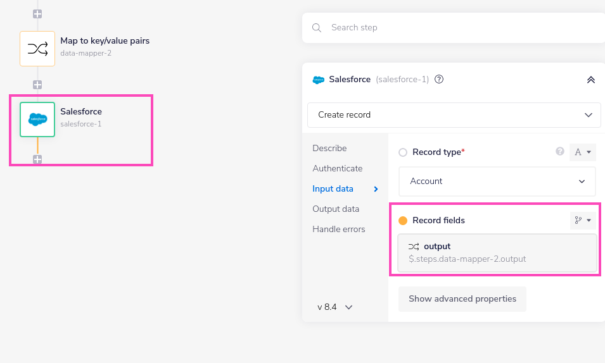605x363 pixels.
Task: Add step between data mapper and Salesforce
Action: [37, 84]
